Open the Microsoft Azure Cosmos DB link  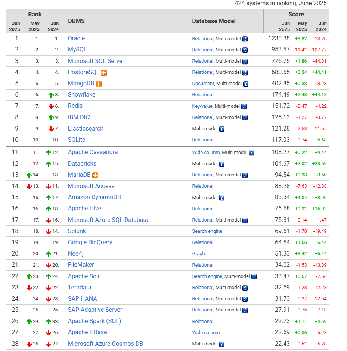click(x=105, y=344)
